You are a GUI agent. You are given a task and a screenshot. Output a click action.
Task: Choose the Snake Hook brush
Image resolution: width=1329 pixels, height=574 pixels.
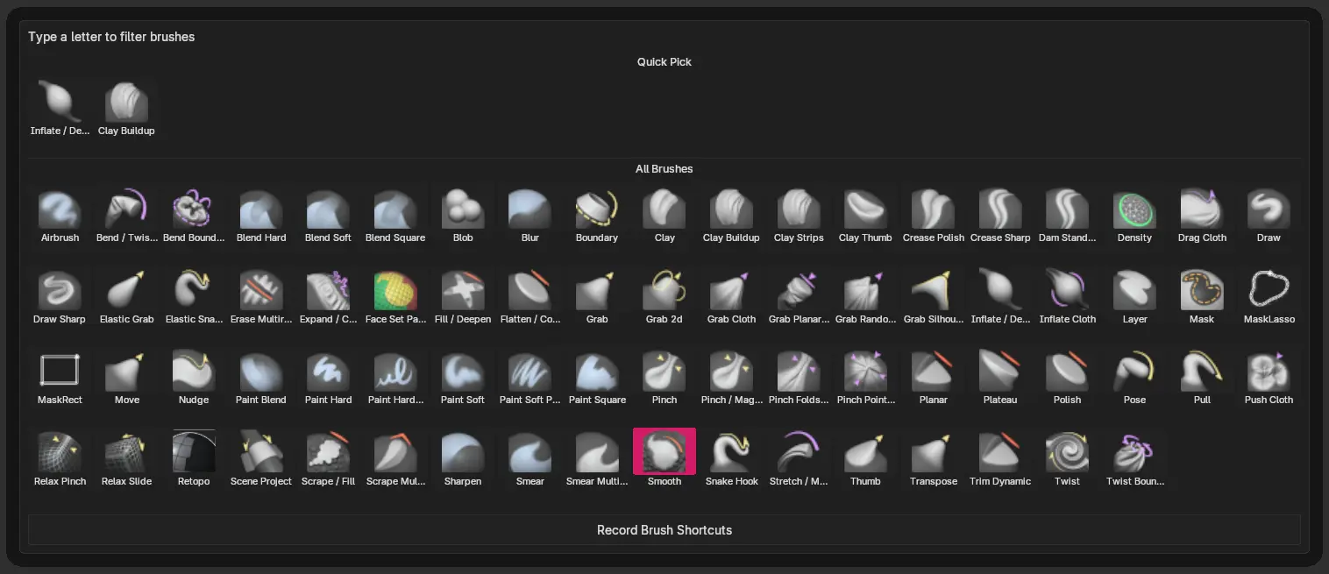pos(731,459)
